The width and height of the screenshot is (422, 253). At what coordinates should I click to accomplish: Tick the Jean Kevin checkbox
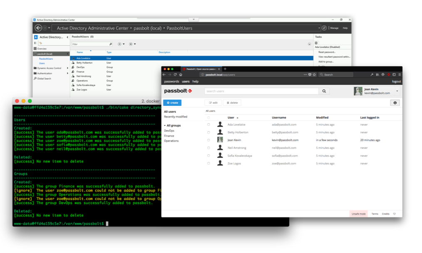point(209,140)
